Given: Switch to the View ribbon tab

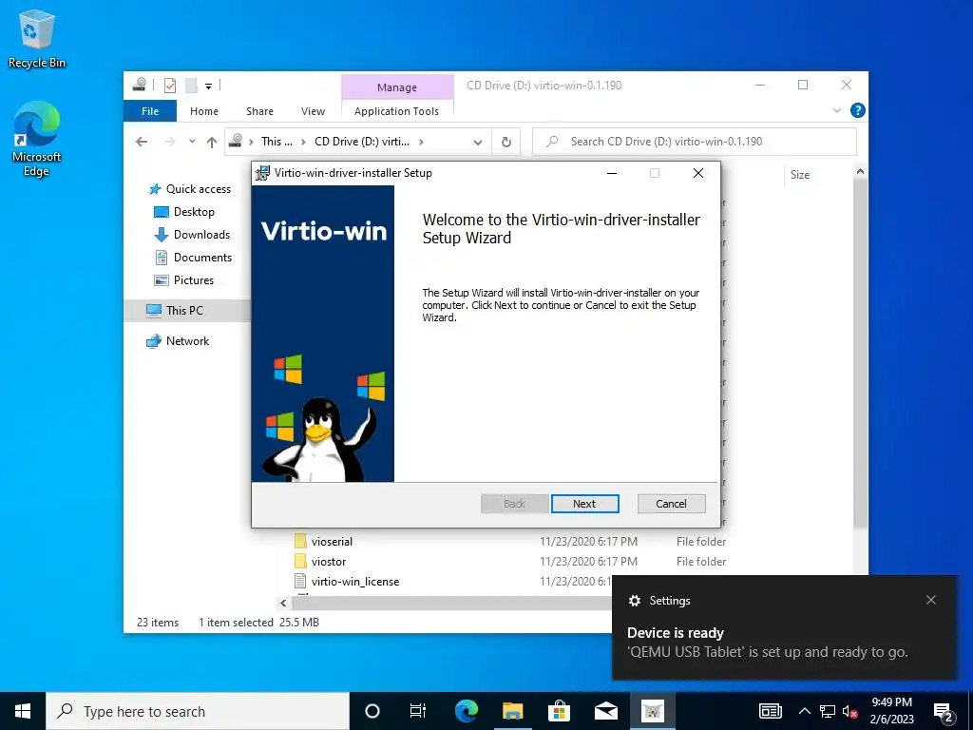Looking at the screenshot, I should (x=313, y=111).
